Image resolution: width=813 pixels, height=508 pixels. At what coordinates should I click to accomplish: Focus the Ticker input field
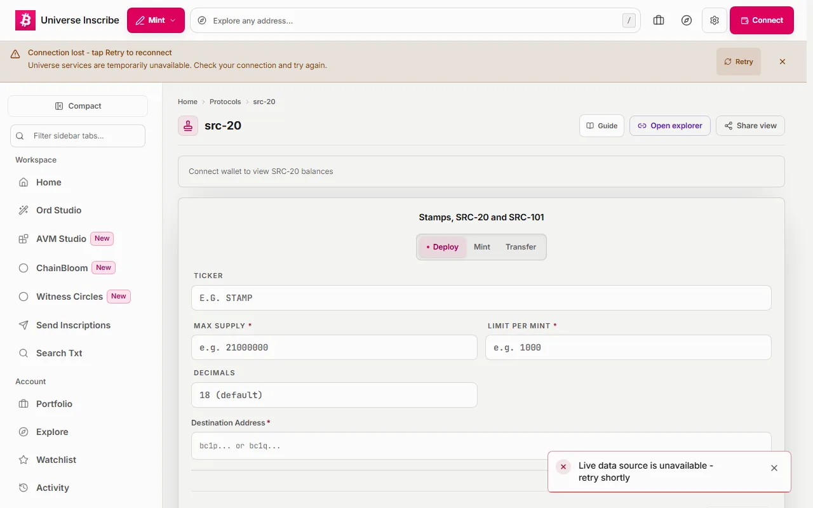click(x=481, y=298)
